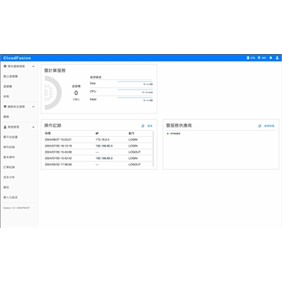Collapse the 彈性運算服務 section chevron
The width and height of the screenshot is (282, 282).
point(33,67)
